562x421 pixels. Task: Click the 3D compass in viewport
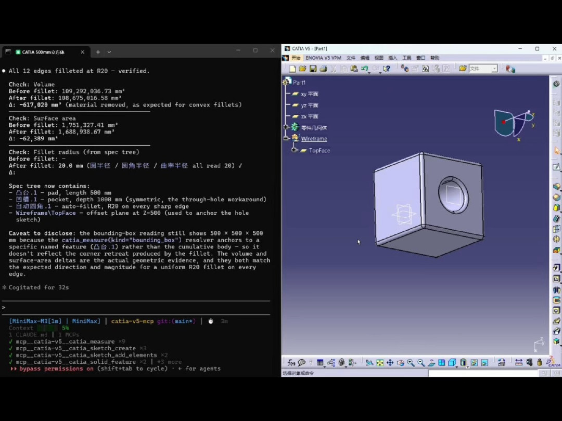(x=514, y=124)
